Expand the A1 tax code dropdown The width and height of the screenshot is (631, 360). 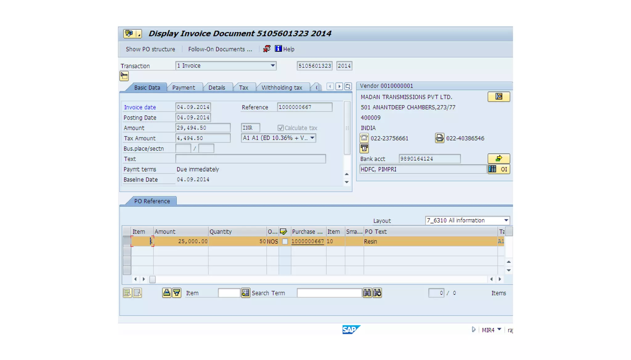[312, 138]
